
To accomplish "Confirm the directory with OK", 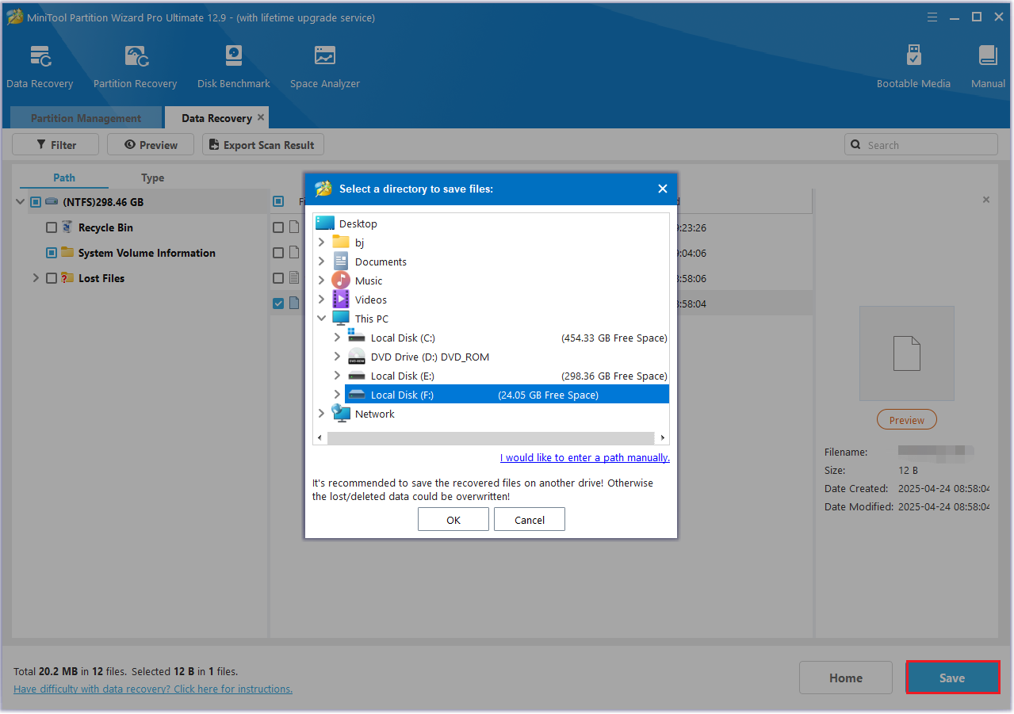I will tap(453, 520).
